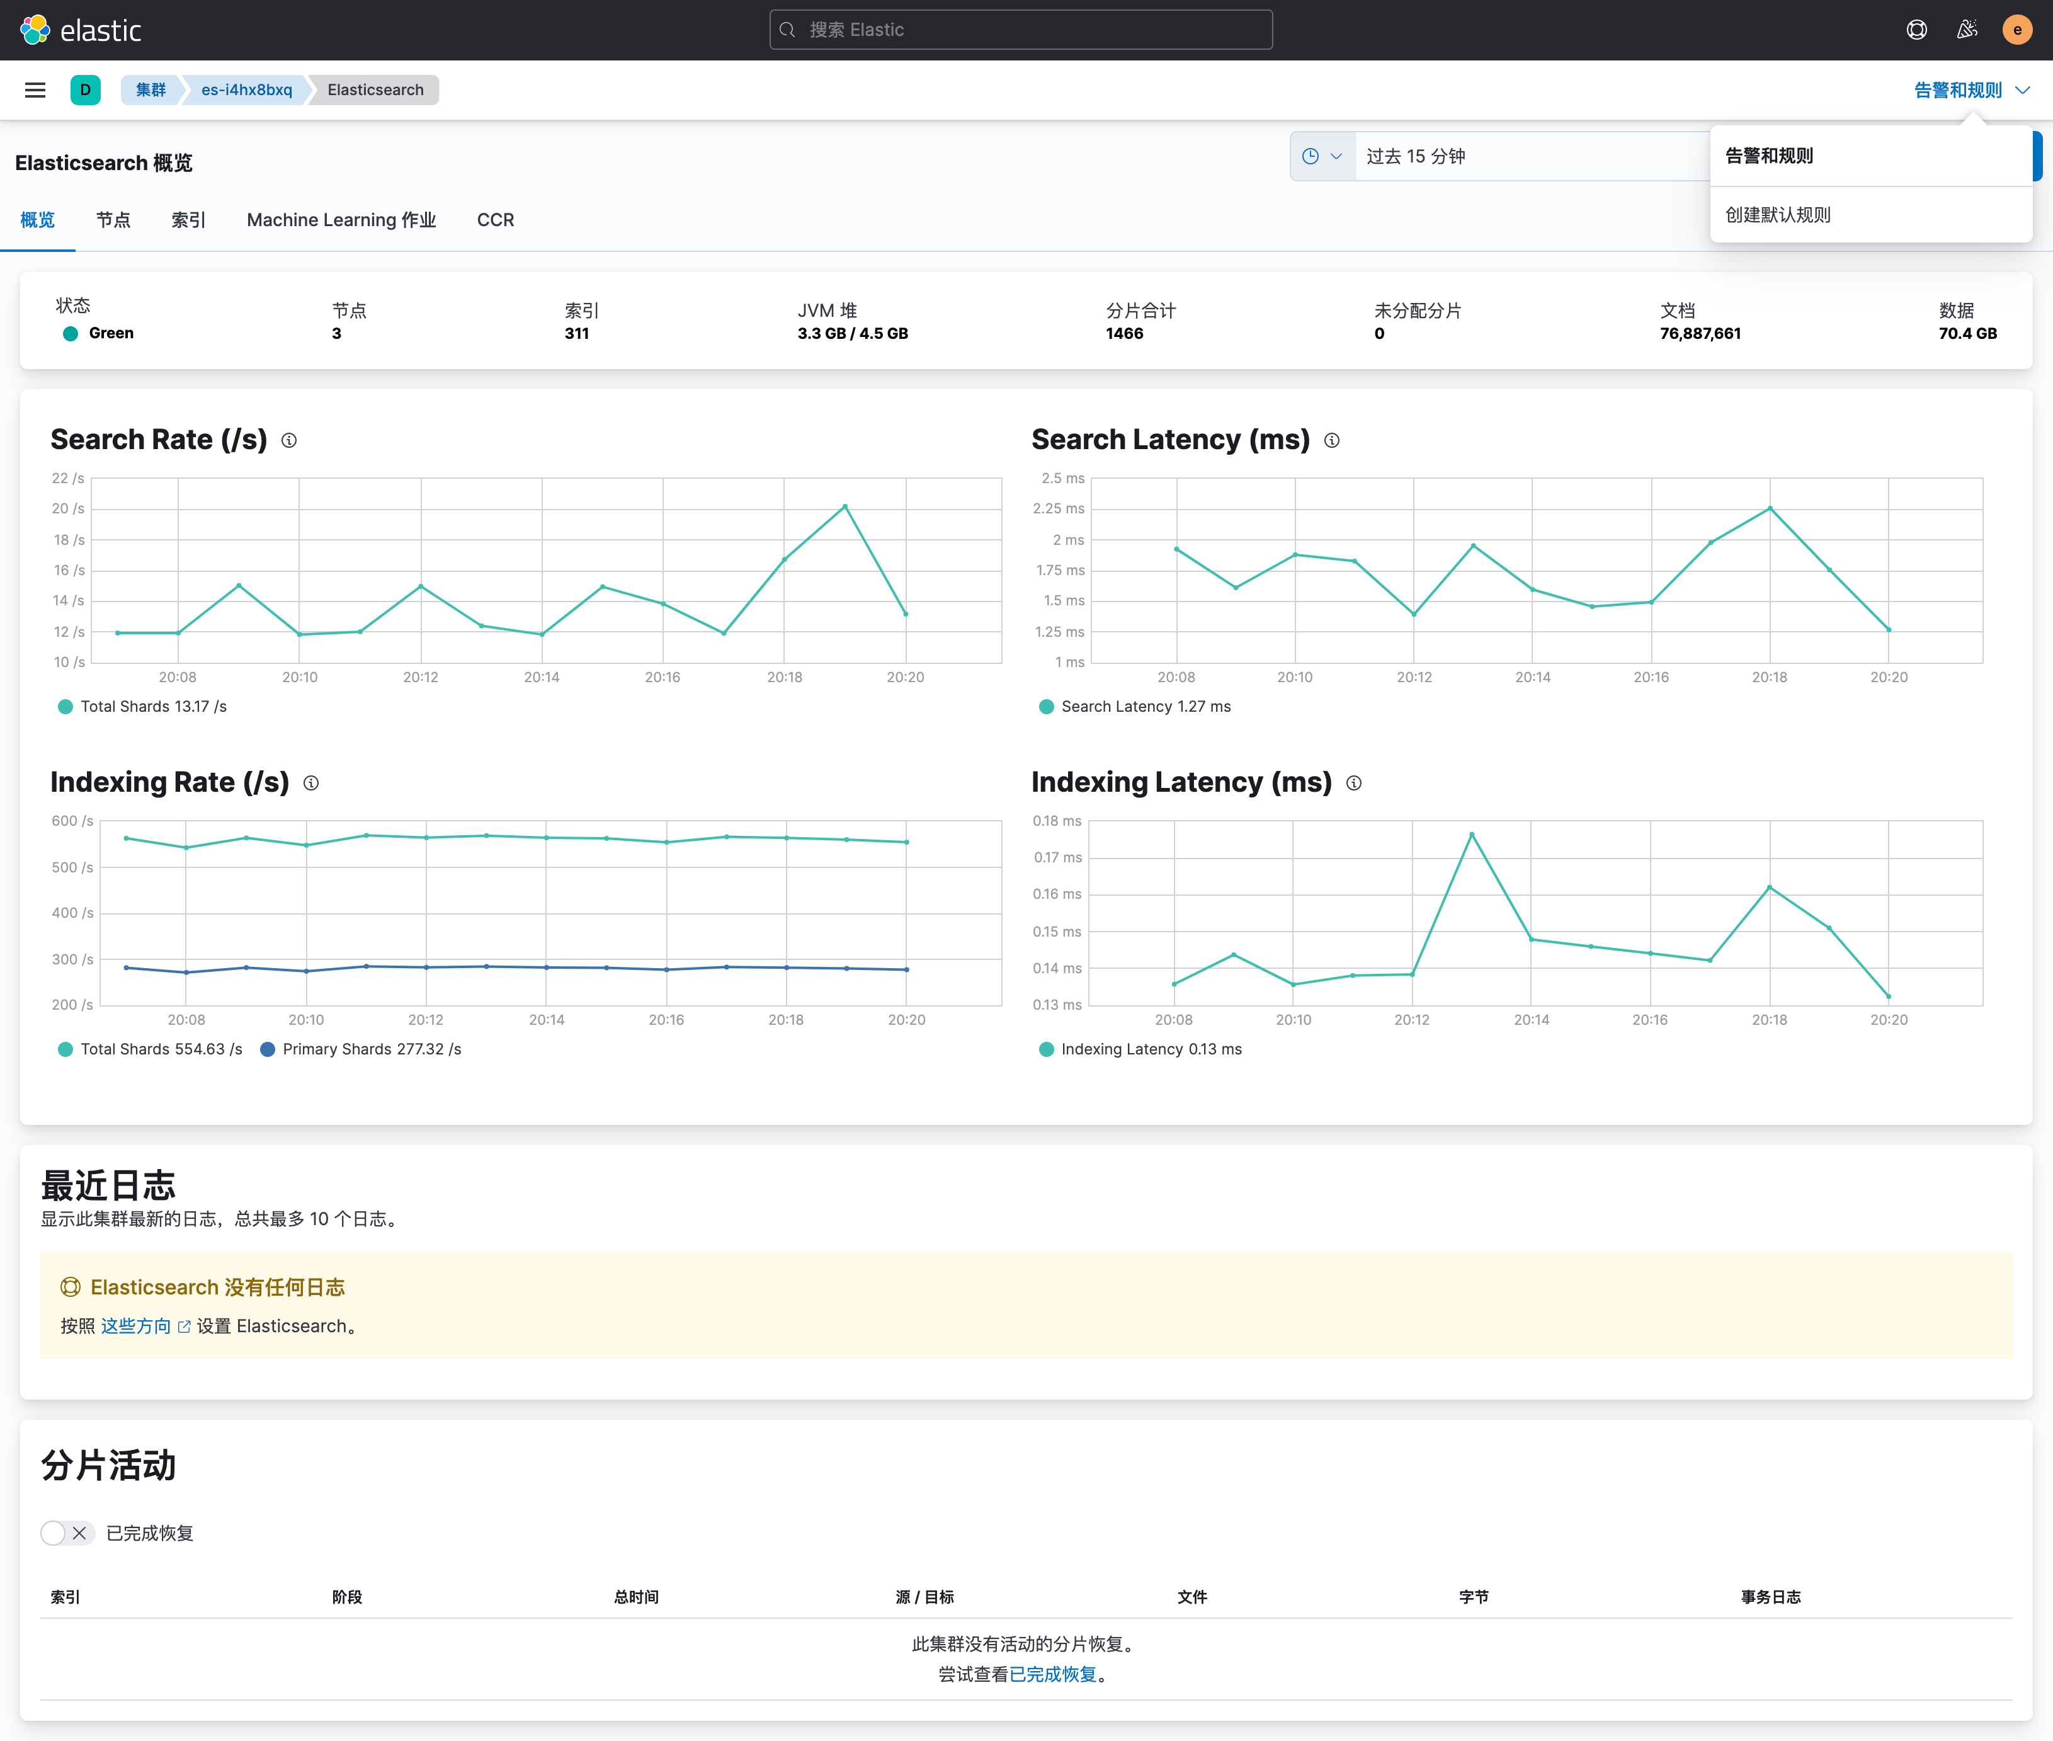Click the Elastic logo icon
The height and width of the screenshot is (1741, 2053).
click(x=35, y=30)
